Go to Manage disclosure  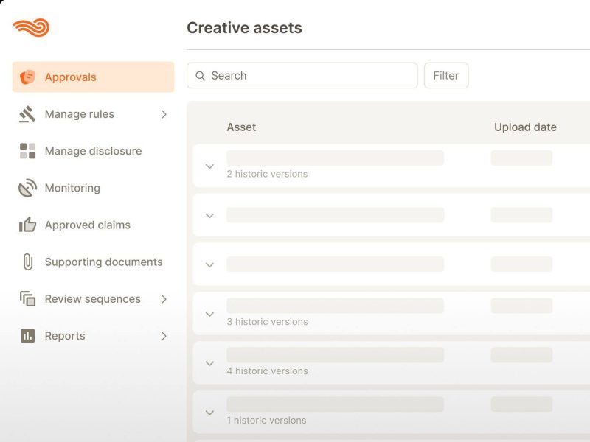[x=94, y=151]
